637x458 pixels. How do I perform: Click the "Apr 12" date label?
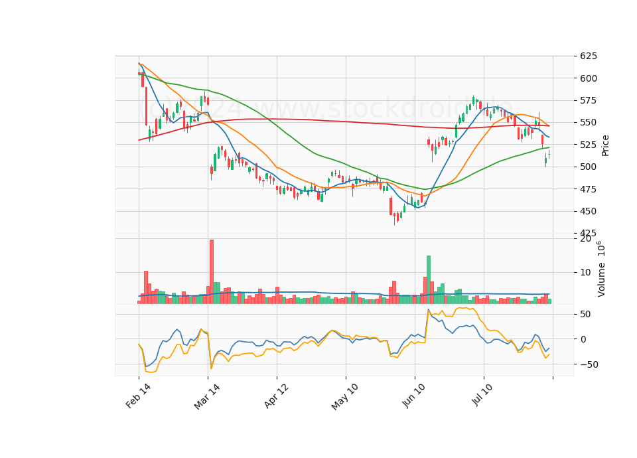[x=276, y=396]
